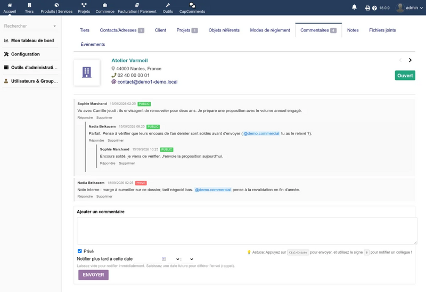Delete Sophie Marchand's 10:25 comment

click(127, 164)
